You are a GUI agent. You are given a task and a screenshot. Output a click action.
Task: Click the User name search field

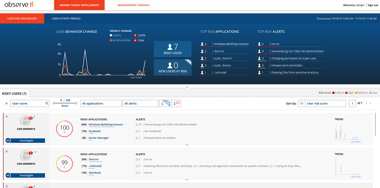[x=30, y=103]
